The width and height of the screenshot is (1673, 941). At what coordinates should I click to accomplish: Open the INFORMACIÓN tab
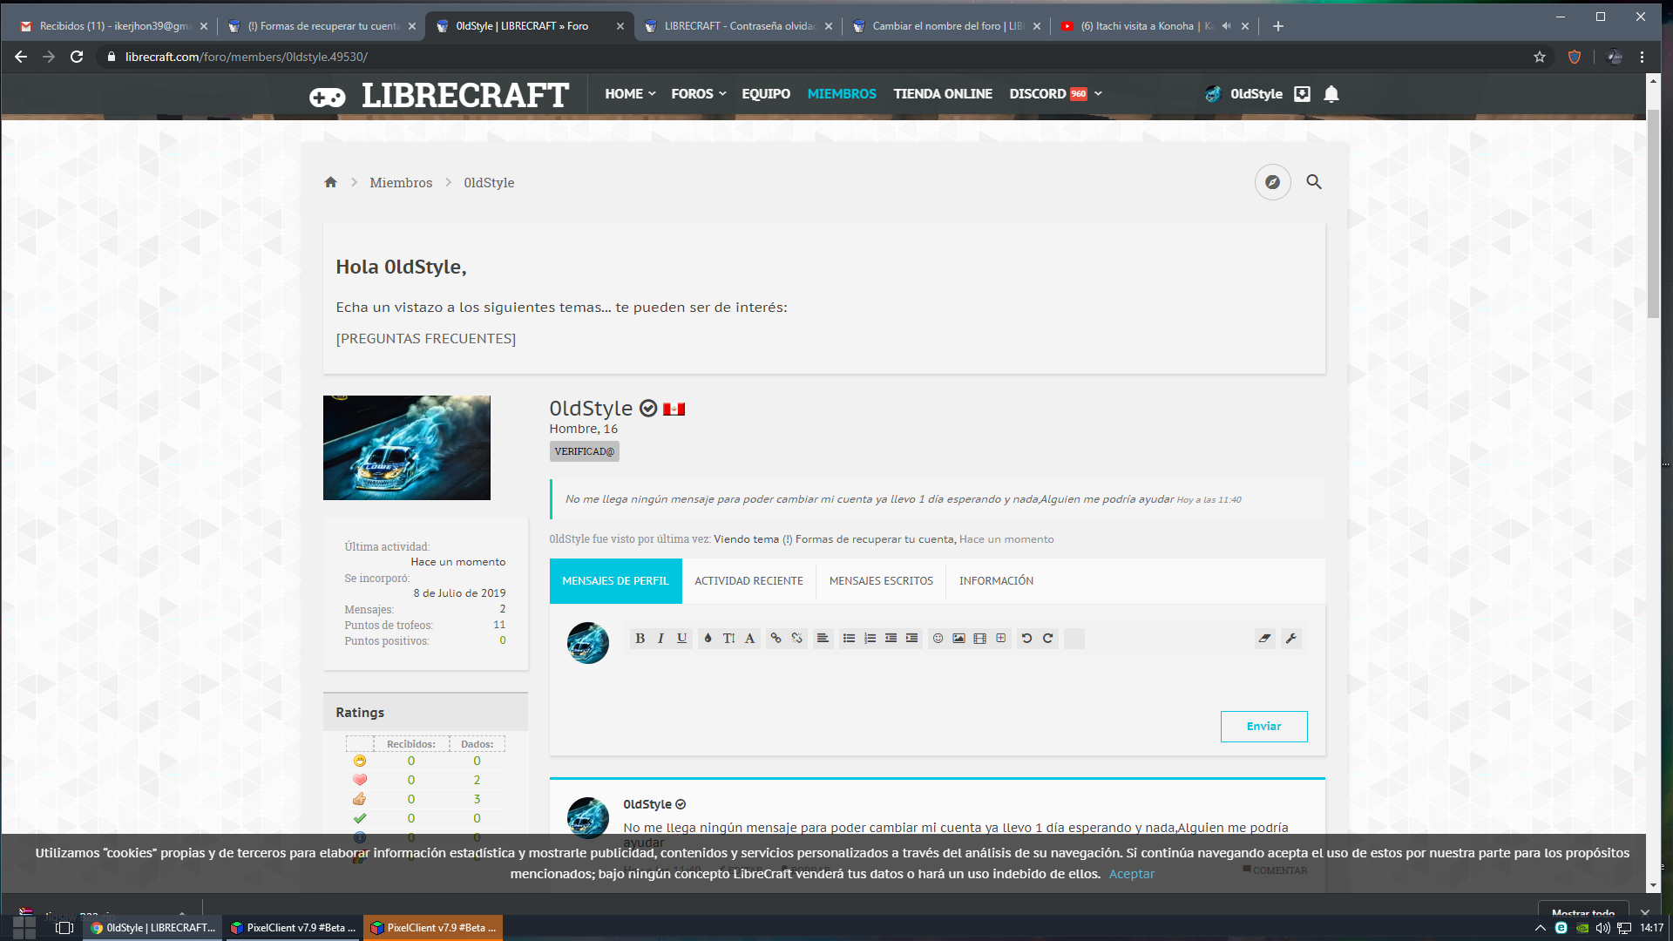coord(996,581)
